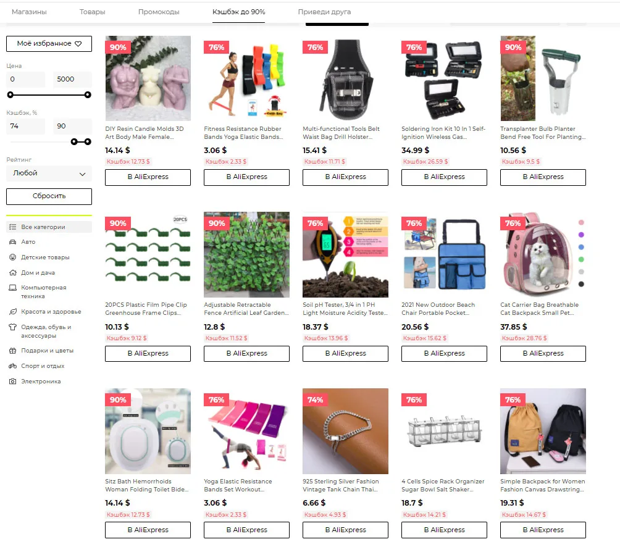
Task: Select the Спорт и отдых bicycle icon
Action: [x=12, y=366]
